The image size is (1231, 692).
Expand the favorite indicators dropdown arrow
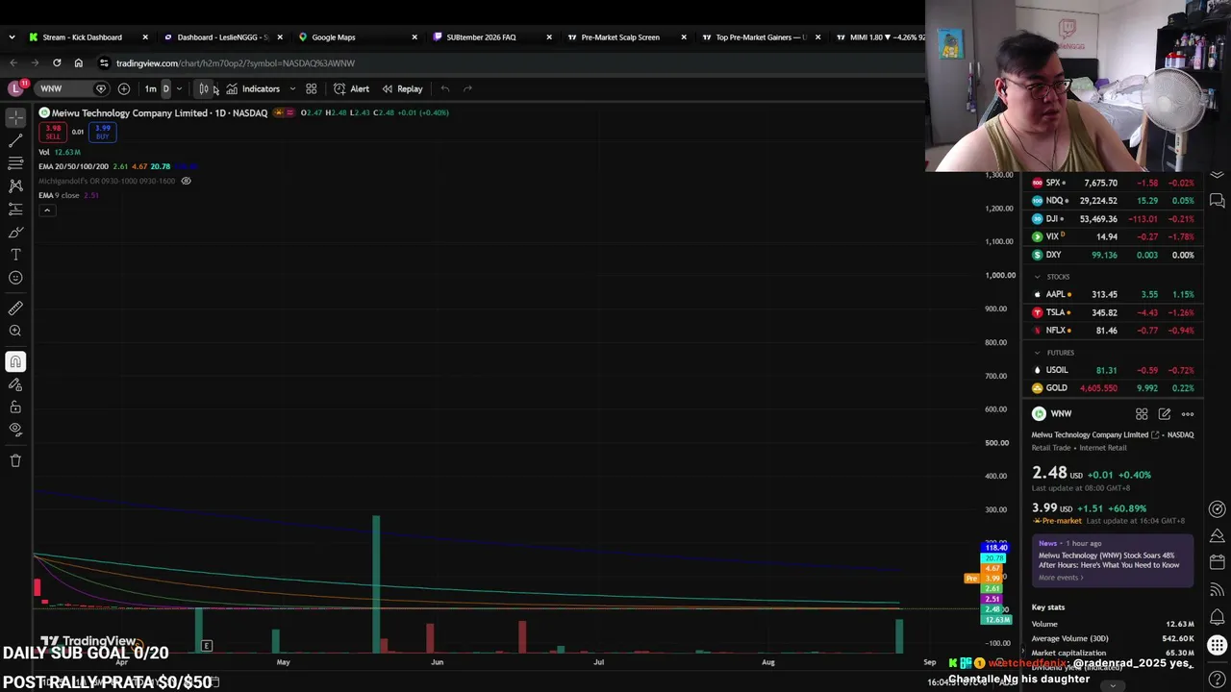pyautogui.click(x=292, y=88)
